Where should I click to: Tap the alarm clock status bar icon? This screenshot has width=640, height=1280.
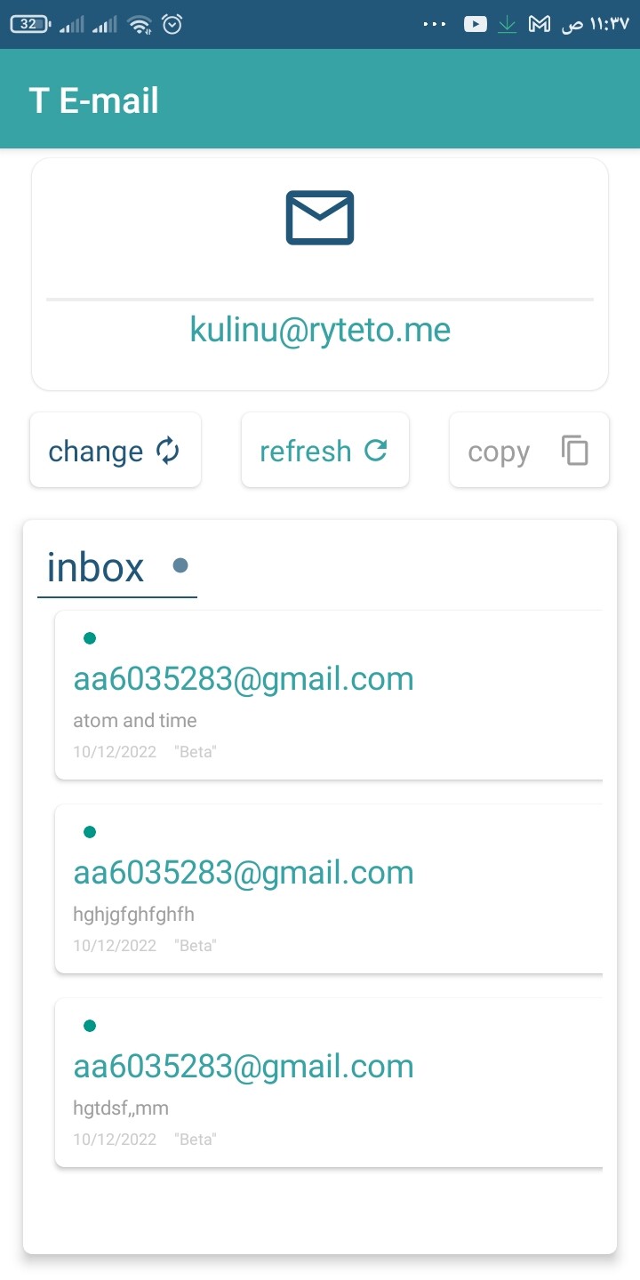tap(172, 25)
